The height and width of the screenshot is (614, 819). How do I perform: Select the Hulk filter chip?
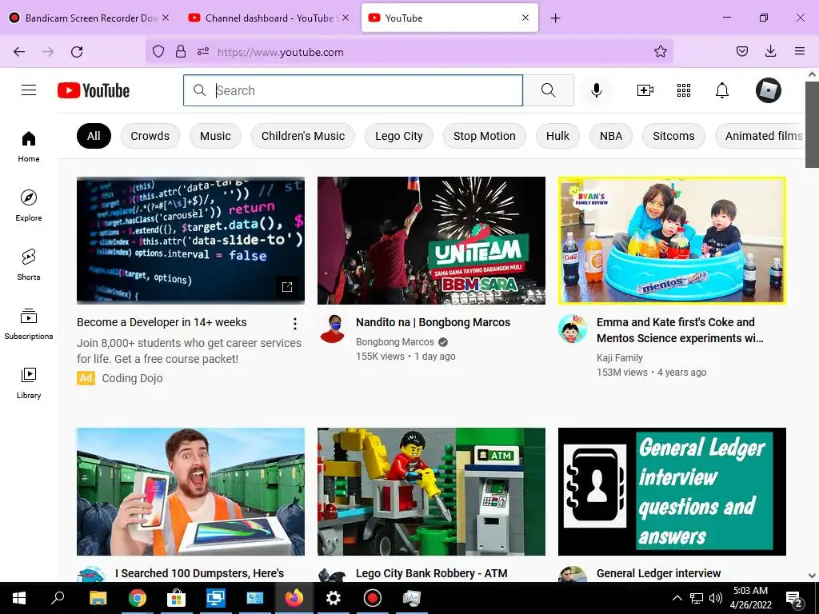557,136
